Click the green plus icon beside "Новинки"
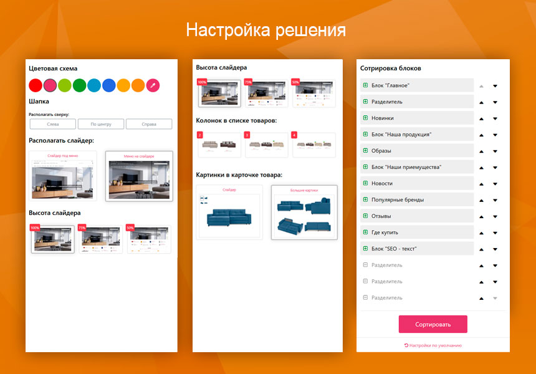The image size is (536, 374). (365, 117)
